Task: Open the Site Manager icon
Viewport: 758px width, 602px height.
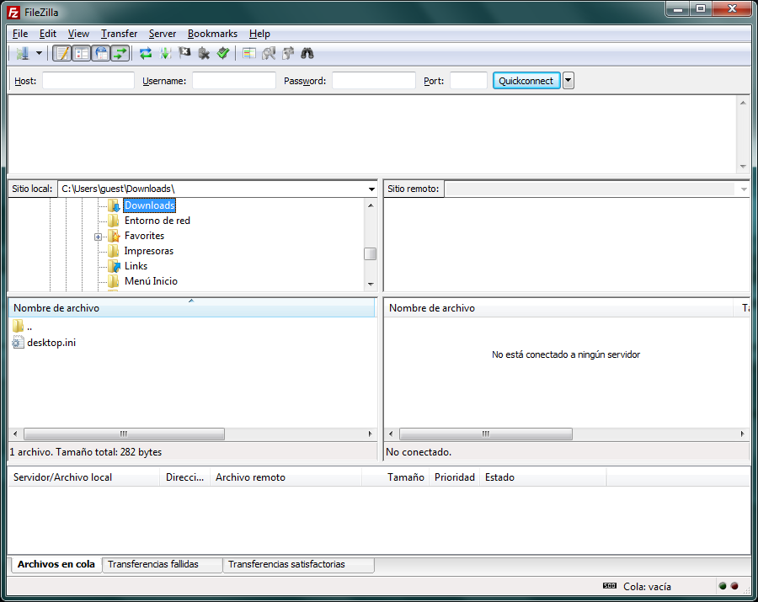Action: click(22, 54)
